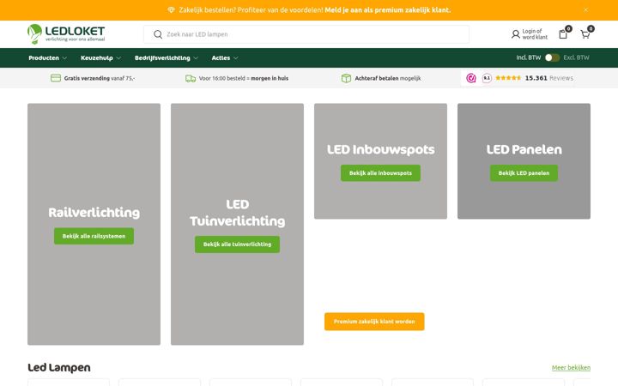Viewport: 618px width, 386px height.
Task: Click the pink review badge icon
Action: coord(471,78)
